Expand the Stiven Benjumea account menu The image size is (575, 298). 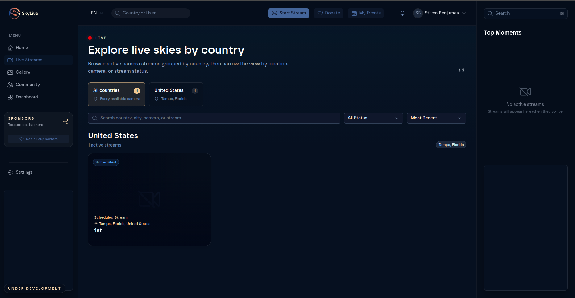coord(440,13)
